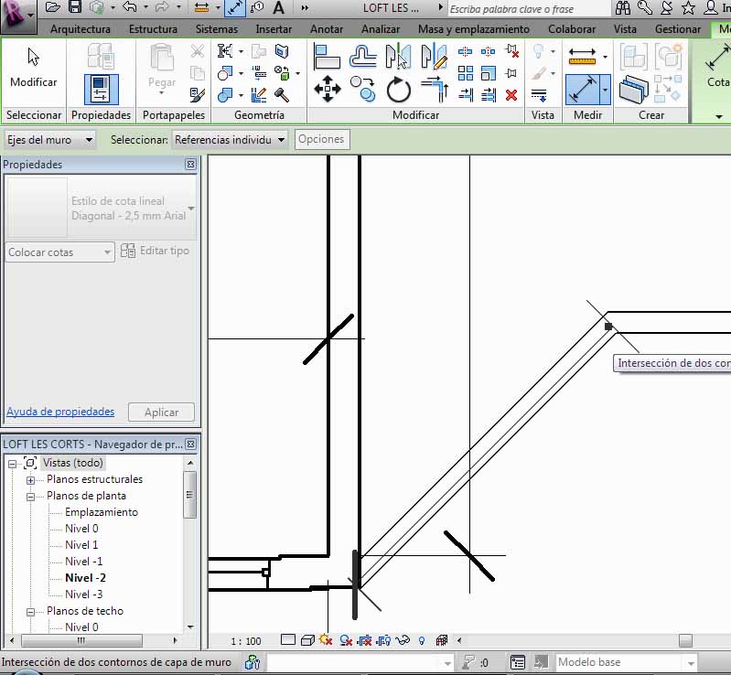This screenshot has height=675, width=731.
Task: Open the 'Ejes del muro' dropdown
Action: click(50, 140)
